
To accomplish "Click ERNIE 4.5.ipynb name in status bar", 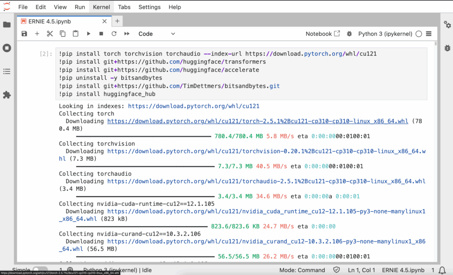I will (x=403, y=270).
